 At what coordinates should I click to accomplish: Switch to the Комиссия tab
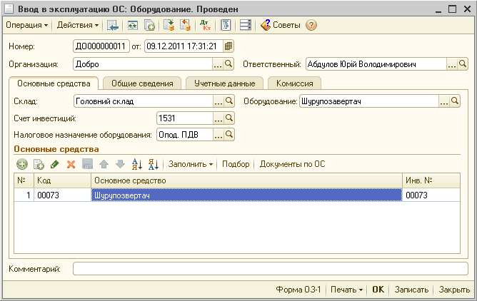(x=294, y=83)
